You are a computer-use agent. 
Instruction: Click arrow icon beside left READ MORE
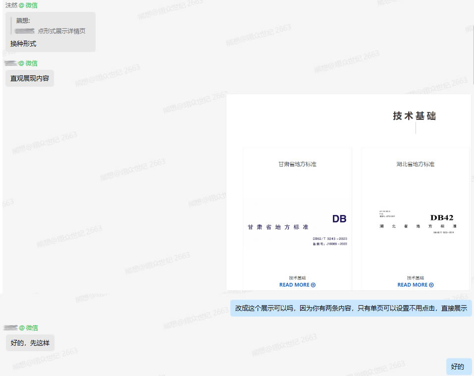313,285
